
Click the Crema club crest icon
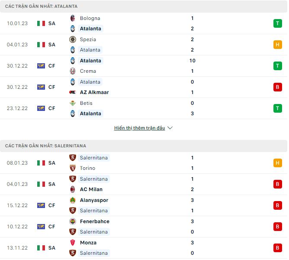pyautogui.click(x=73, y=71)
